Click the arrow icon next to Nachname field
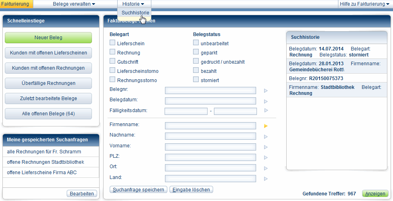This screenshot has width=393, height=201. pyautogui.click(x=265, y=137)
